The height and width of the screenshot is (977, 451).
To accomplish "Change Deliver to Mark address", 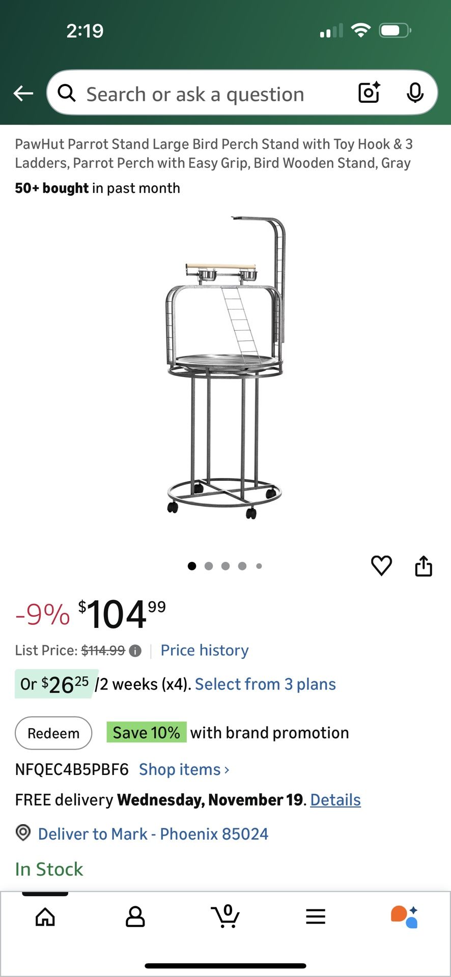I will (153, 834).
